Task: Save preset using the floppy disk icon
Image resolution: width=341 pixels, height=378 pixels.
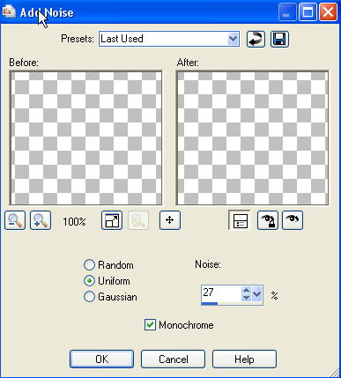Action: tap(279, 39)
